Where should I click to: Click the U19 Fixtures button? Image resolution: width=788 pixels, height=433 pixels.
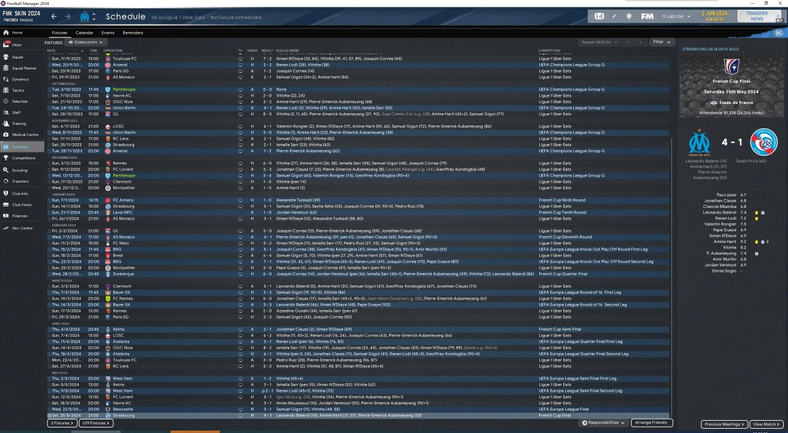(96, 423)
